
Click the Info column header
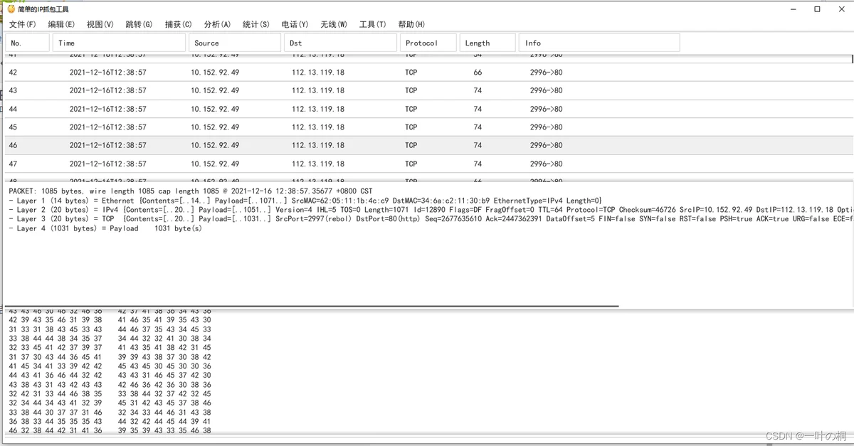click(x=599, y=43)
